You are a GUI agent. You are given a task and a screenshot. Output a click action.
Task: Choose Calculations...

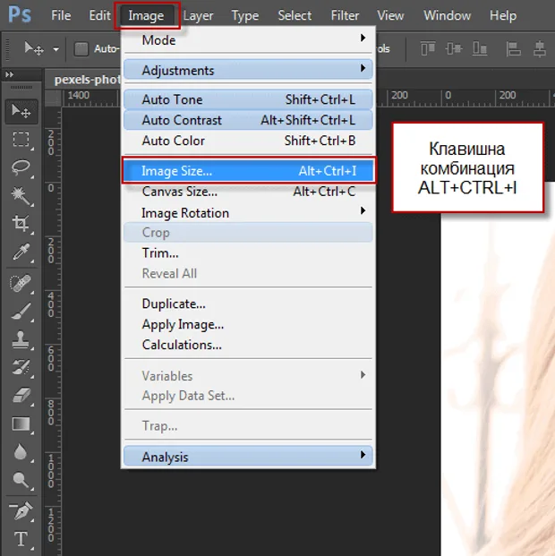(248, 345)
